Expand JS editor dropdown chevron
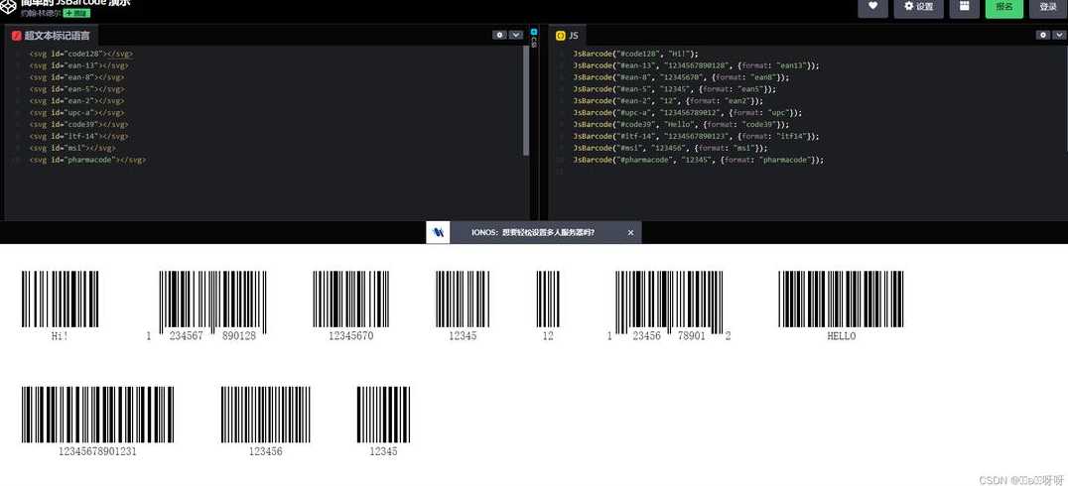This screenshot has height=486, width=1068. coord(1058,35)
